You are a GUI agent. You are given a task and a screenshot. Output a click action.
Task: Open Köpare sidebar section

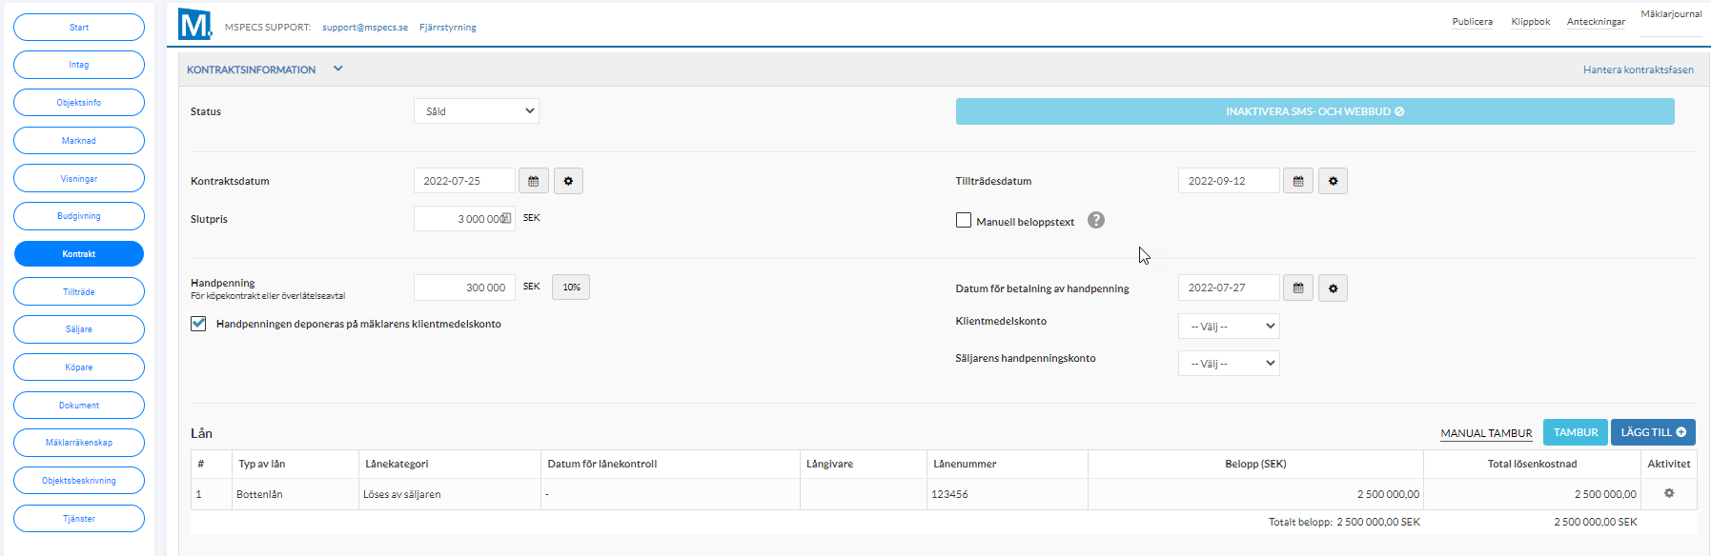pyautogui.click(x=79, y=367)
